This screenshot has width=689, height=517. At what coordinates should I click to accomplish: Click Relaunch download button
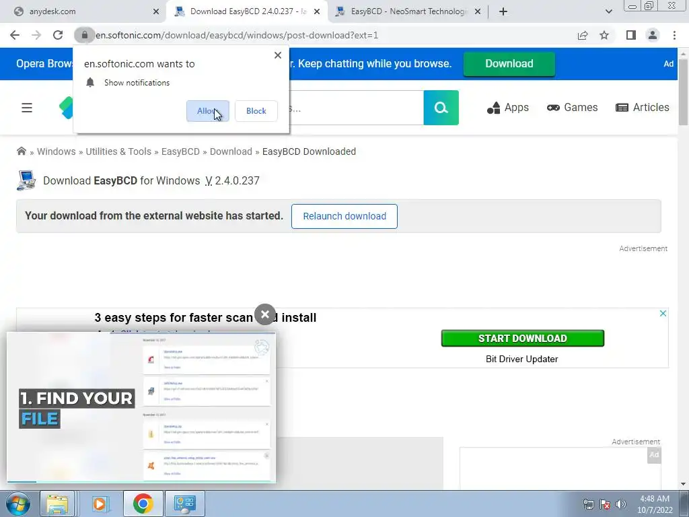point(344,216)
